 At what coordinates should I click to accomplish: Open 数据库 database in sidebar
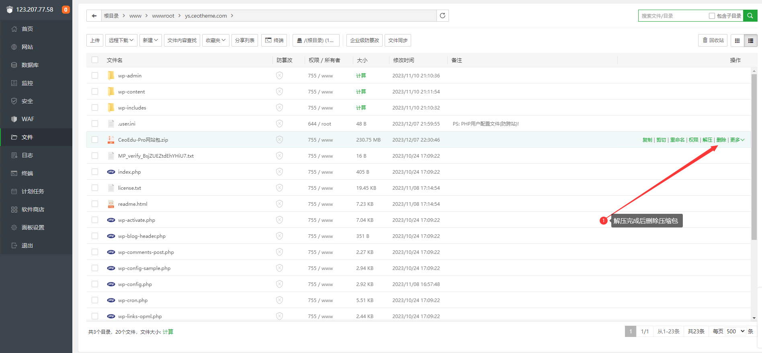[x=36, y=65]
